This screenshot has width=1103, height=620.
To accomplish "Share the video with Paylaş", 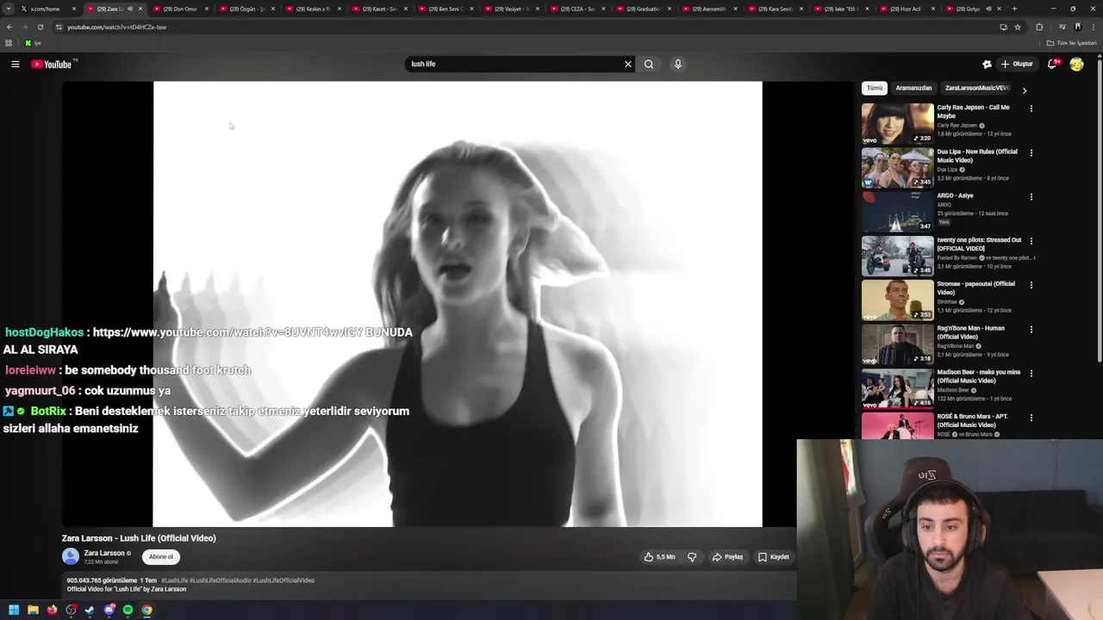I will coord(727,557).
